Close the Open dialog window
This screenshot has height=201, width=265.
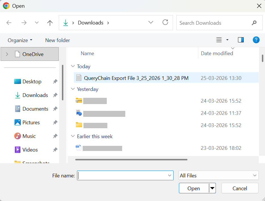(x=259, y=6)
